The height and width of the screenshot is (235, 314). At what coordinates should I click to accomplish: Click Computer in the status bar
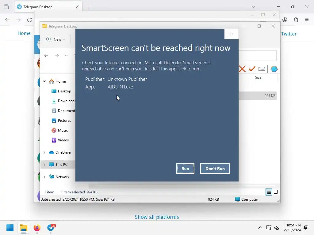pos(247,199)
